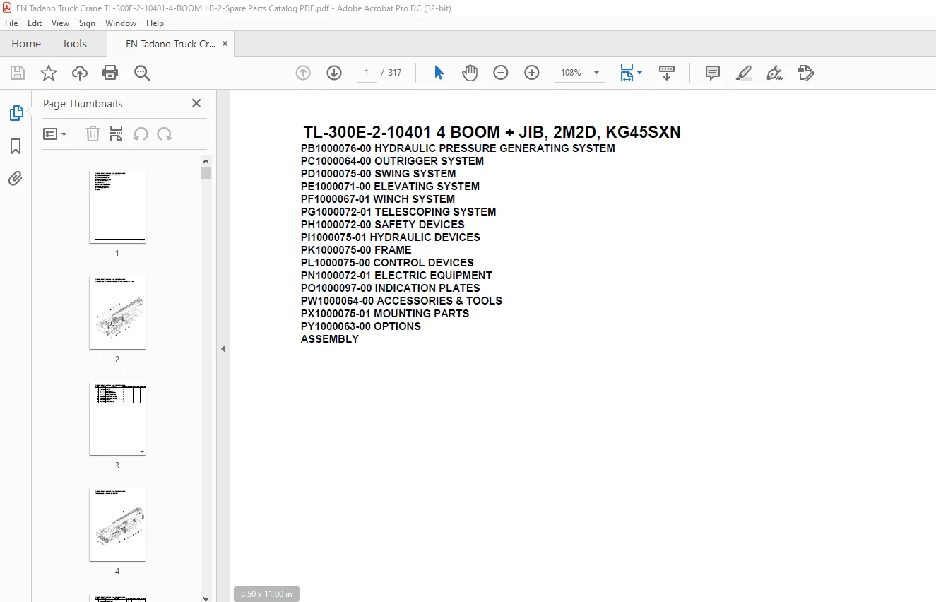Rotate page clockwise
The height and width of the screenshot is (602, 936).
pyautogui.click(x=165, y=134)
